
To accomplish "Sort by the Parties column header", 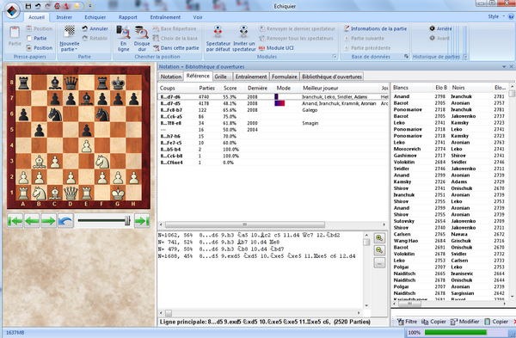I will pos(207,89).
